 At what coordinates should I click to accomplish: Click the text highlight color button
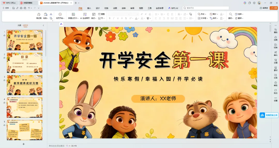pyautogui.click(x=142, y=18)
